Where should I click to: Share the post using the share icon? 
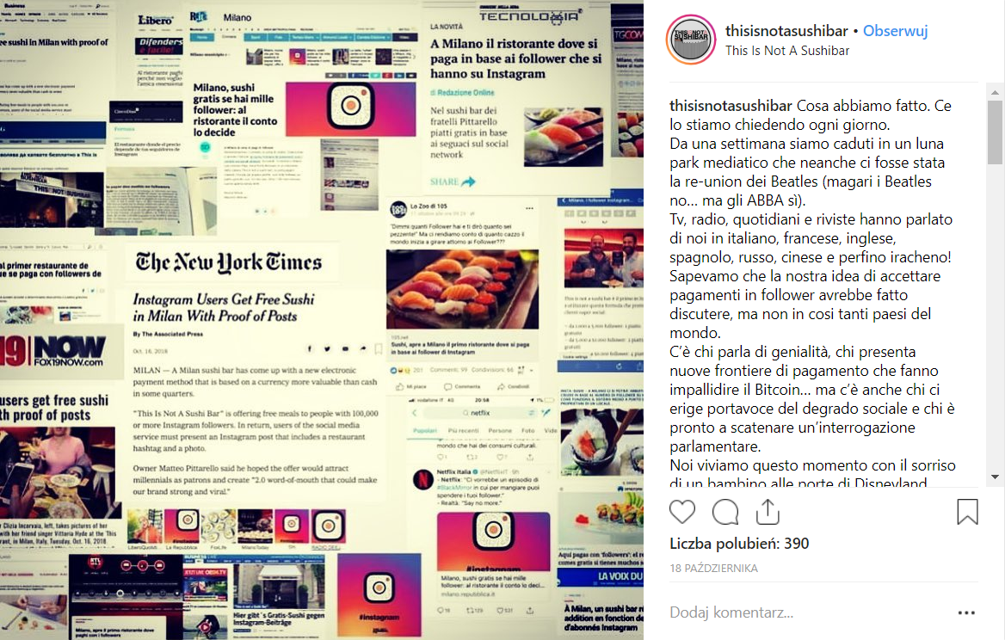pos(768,511)
